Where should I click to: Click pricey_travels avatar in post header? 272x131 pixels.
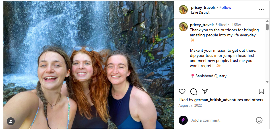183,10
